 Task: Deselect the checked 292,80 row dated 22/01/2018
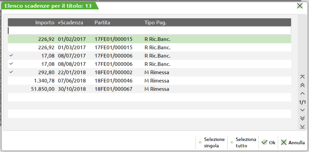pos(11,72)
